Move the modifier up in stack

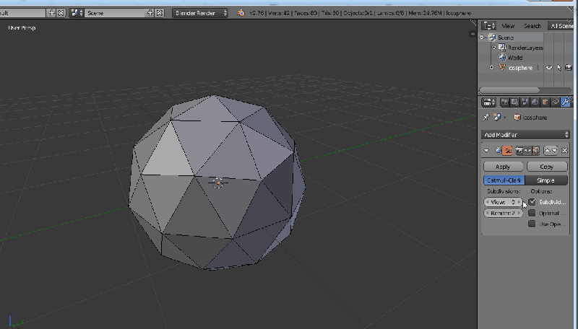pyautogui.click(x=548, y=151)
